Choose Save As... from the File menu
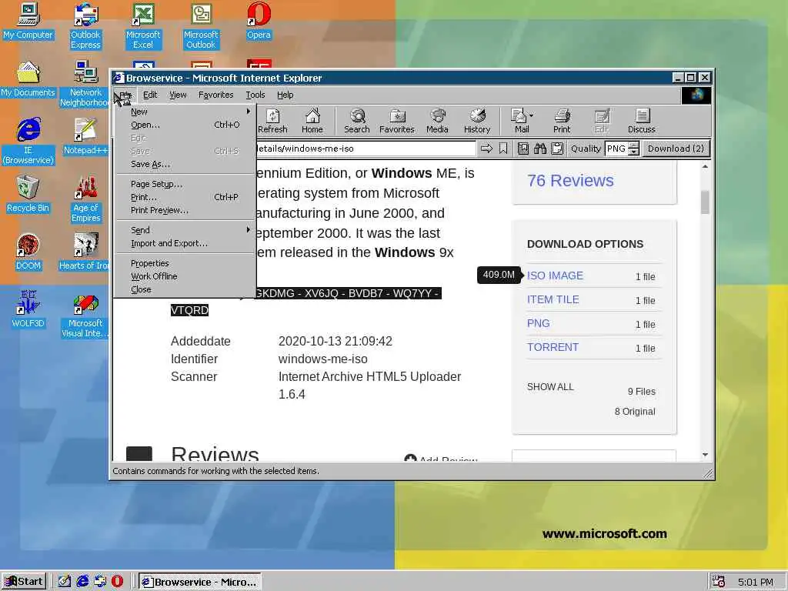 tap(186, 164)
